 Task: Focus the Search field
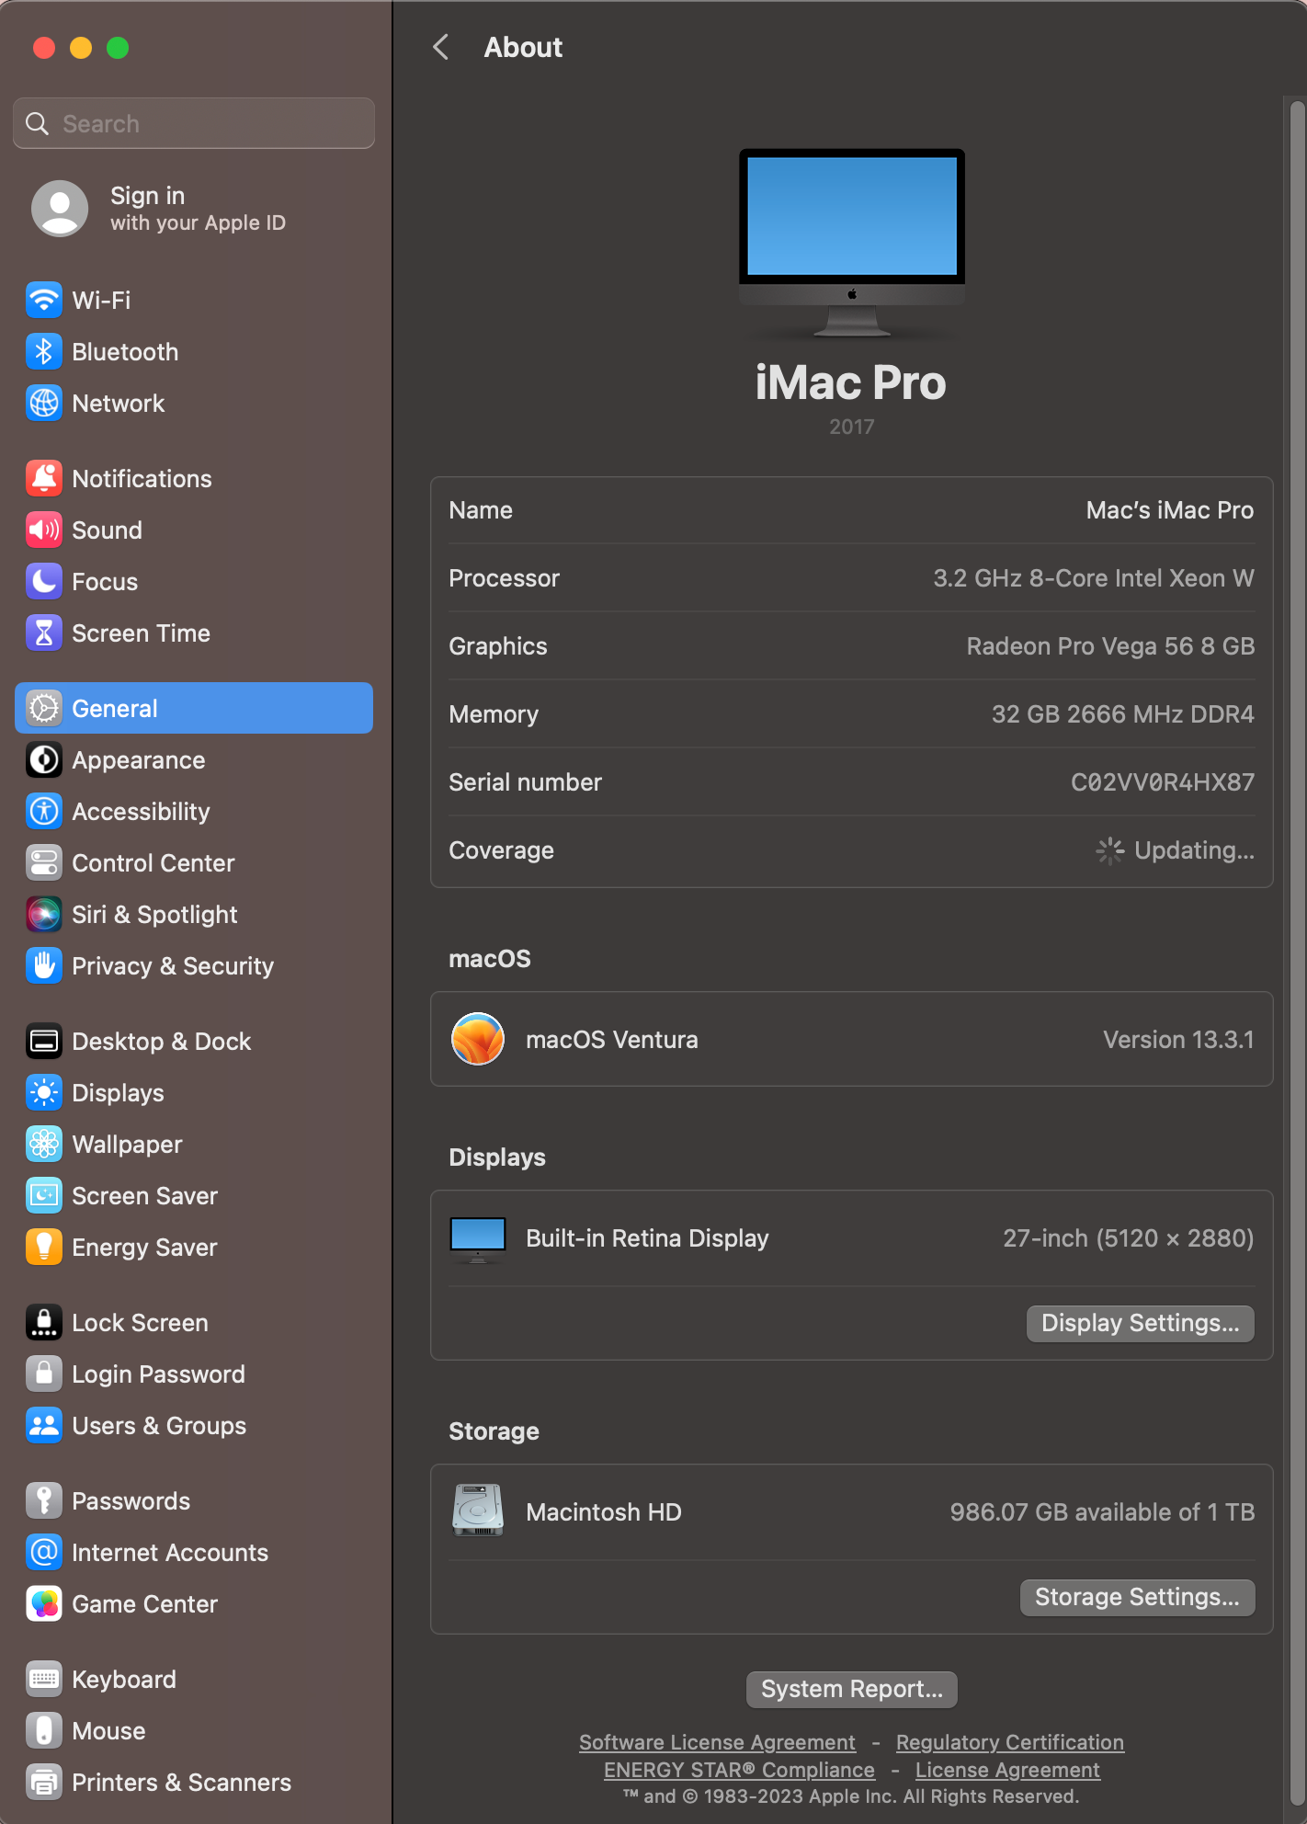coord(194,123)
